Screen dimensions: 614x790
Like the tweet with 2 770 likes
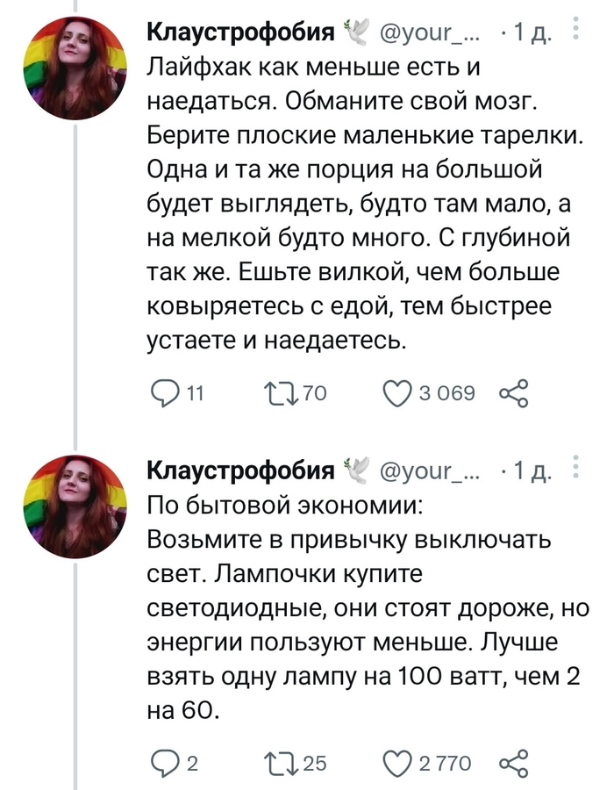pyautogui.click(x=398, y=763)
